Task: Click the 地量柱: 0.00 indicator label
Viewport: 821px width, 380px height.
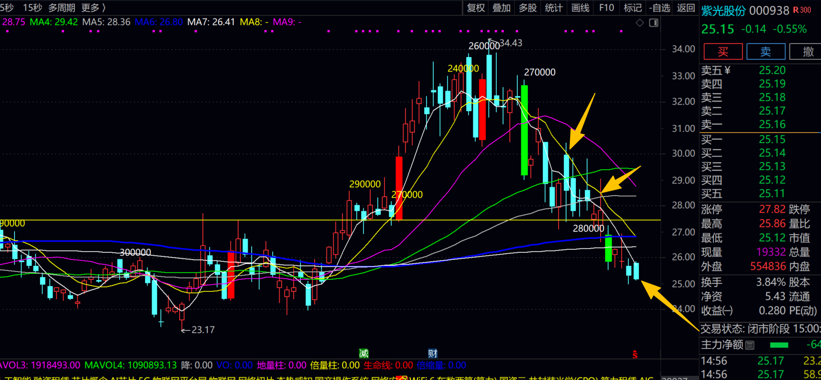Action: [281, 365]
